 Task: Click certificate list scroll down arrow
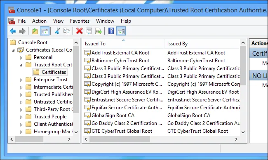pyautogui.click(x=243, y=132)
